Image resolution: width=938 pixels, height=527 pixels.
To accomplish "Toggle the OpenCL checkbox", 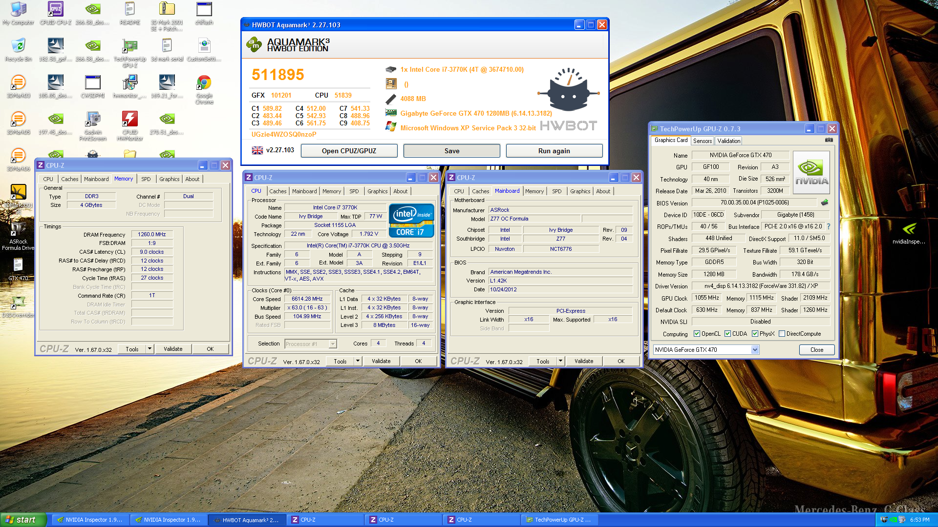I will 697,334.
